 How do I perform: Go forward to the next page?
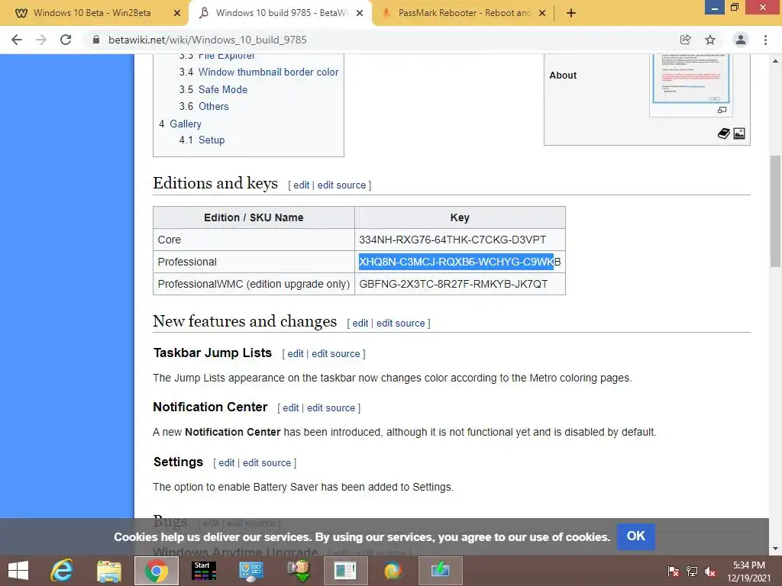pos(41,40)
